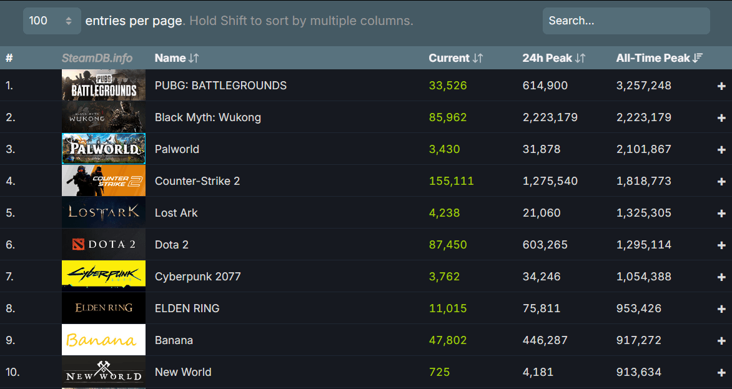Sort table by 24h Peak column
The height and width of the screenshot is (389, 732).
553,58
